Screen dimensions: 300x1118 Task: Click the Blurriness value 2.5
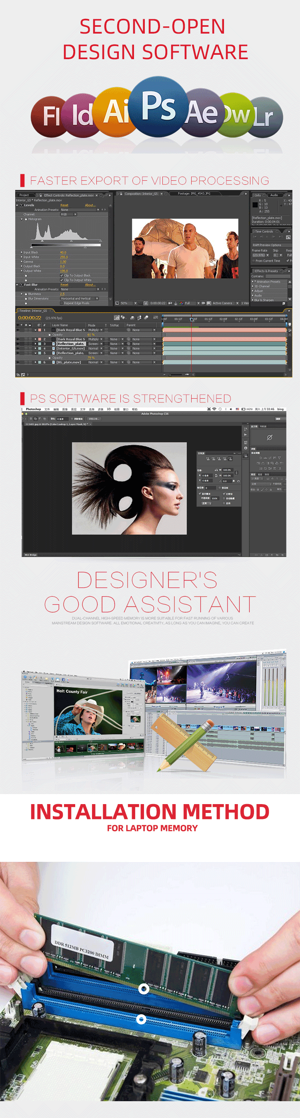(x=62, y=294)
